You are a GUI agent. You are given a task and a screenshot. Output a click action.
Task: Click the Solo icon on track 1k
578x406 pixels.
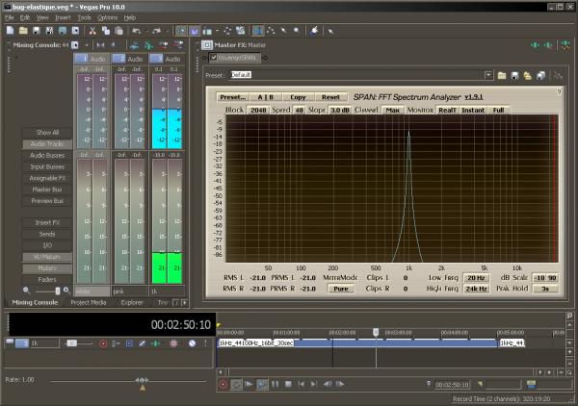[205, 343]
